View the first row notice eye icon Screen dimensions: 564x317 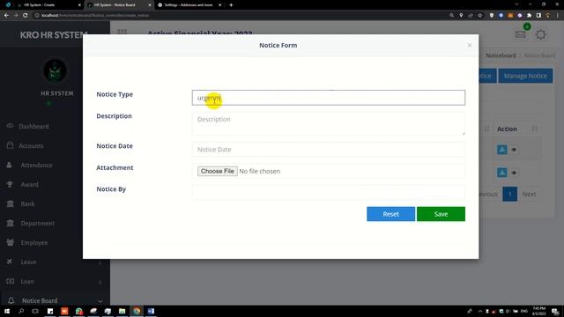point(514,150)
